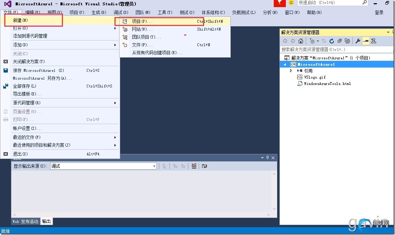Open the 分析(N) menu

click(270, 12)
